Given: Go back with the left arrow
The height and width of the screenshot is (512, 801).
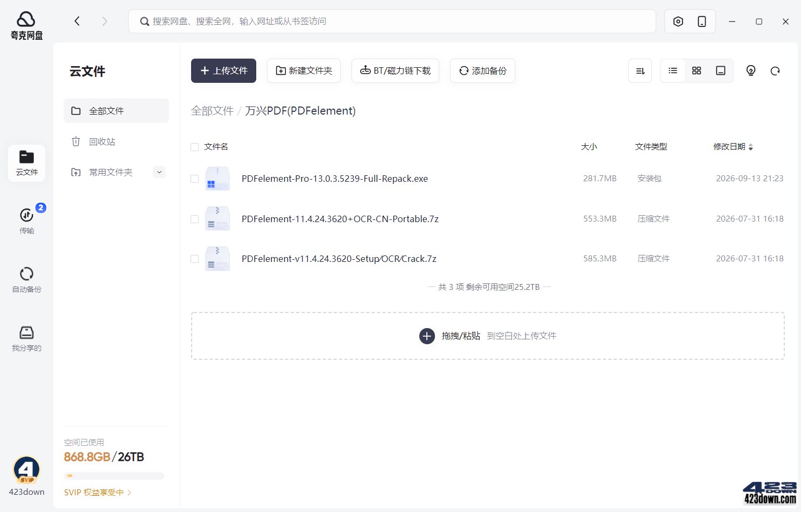Looking at the screenshot, I should (77, 21).
